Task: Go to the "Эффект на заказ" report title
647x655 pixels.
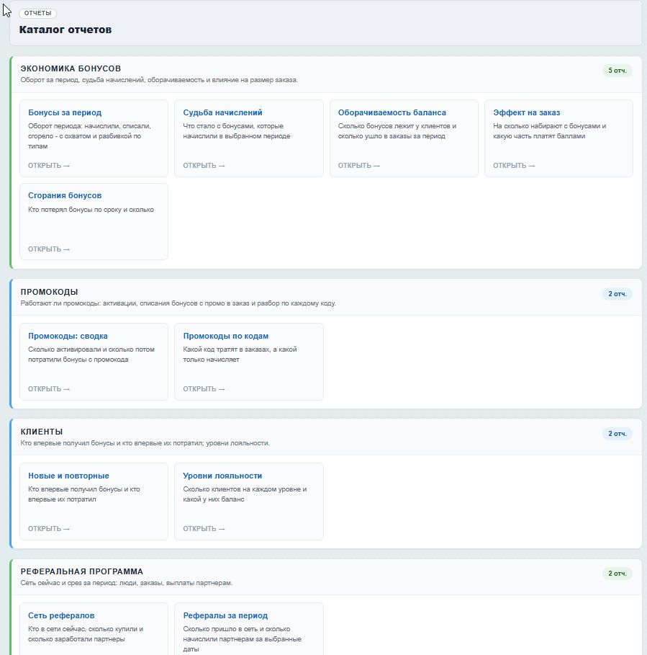Action: tap(526, 112)
